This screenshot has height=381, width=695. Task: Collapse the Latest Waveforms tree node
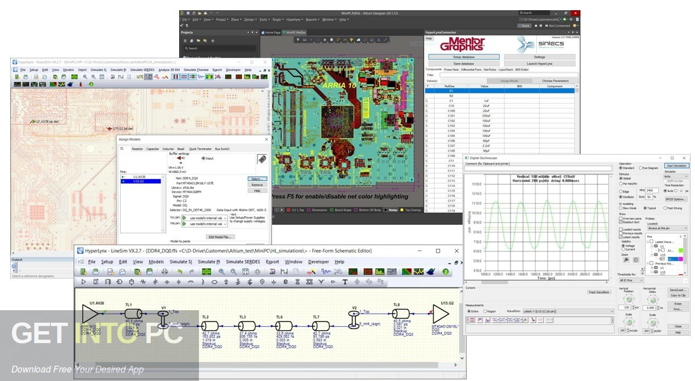[x=648, y=242]
